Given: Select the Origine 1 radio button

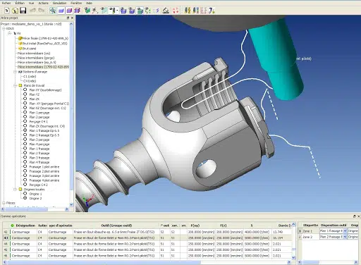Looking at the screenshot, I should [25, 194].
